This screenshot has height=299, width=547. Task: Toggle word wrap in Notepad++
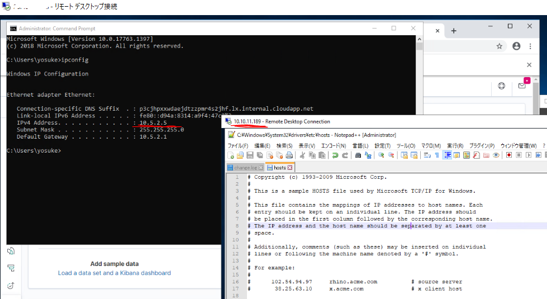[x=427, y=155]
